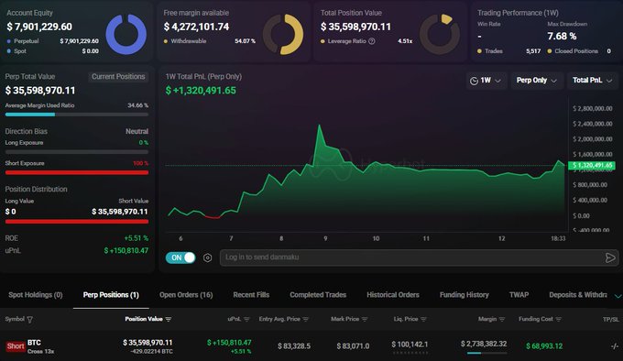Open the Deposits & Withdrawals tab

tap(578, 295)
